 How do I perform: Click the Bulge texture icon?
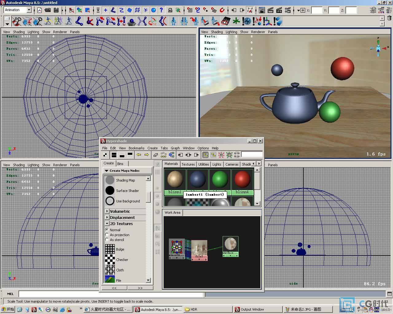click(x=110, y=249)
